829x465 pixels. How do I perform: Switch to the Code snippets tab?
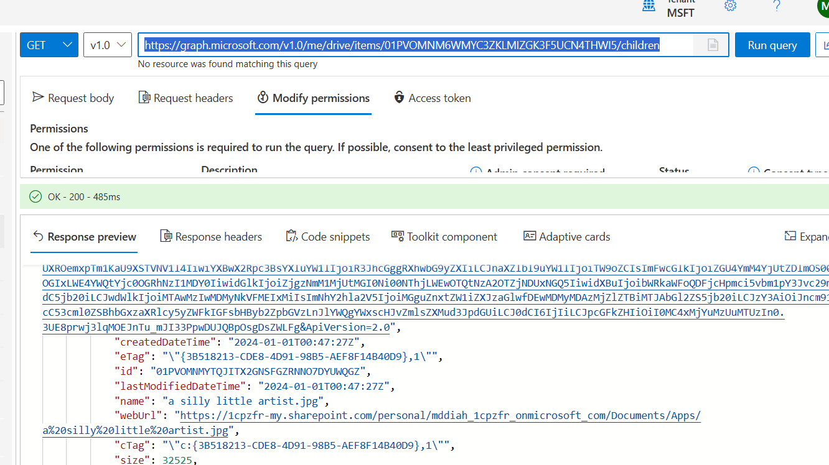pos(328,236)
